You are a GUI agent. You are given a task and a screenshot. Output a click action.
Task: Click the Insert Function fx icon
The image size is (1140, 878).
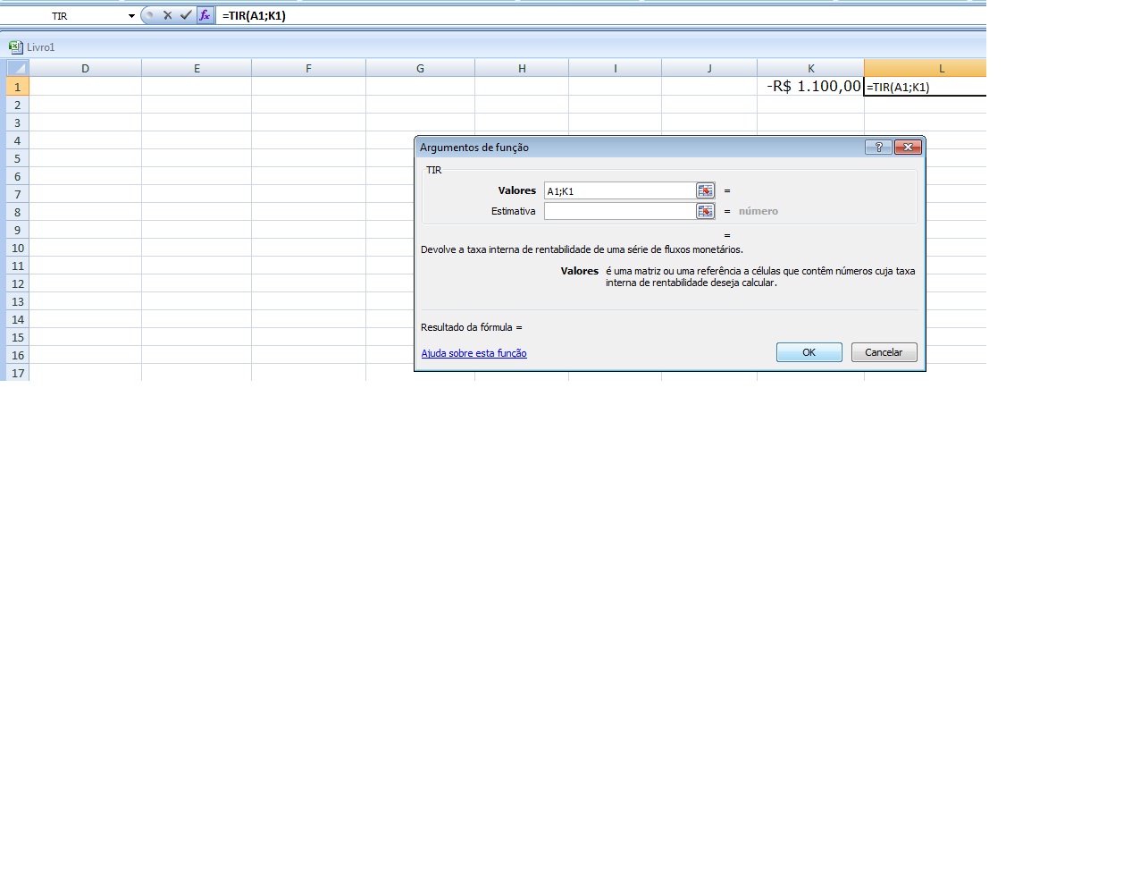click(205, 15)
